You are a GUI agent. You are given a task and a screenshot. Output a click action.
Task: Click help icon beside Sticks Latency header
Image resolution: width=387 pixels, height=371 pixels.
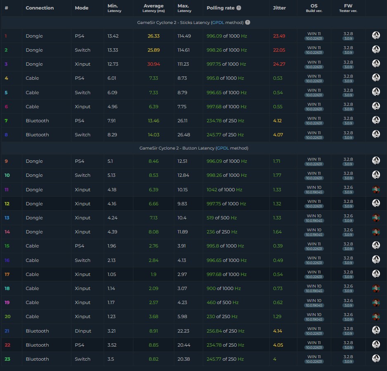[247, 22]
